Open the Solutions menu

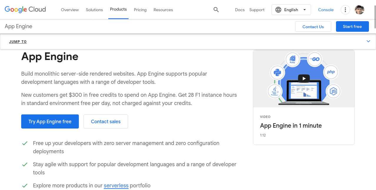94,10
